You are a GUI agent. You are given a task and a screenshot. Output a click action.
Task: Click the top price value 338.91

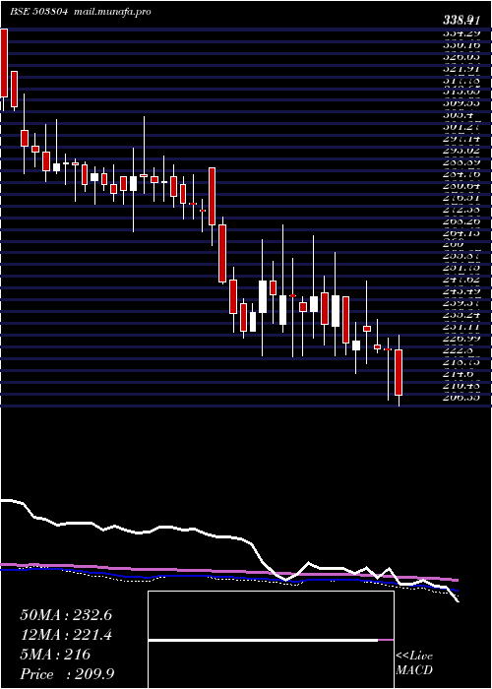click(460, 20)
